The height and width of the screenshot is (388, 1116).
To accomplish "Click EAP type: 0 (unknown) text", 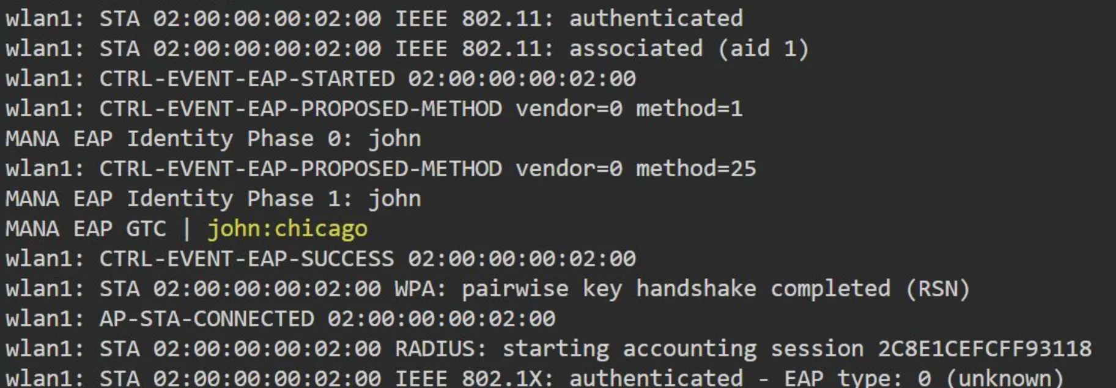I will (x=924, y=378).
